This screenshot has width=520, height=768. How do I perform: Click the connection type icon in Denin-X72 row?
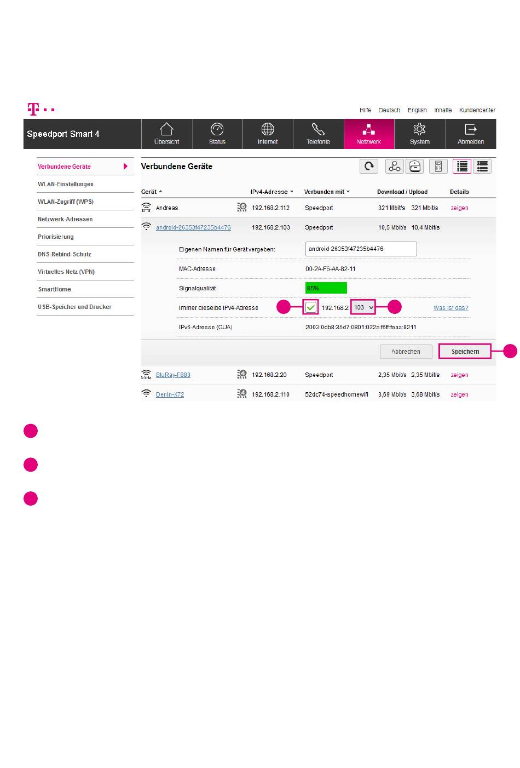click(242, 394)
